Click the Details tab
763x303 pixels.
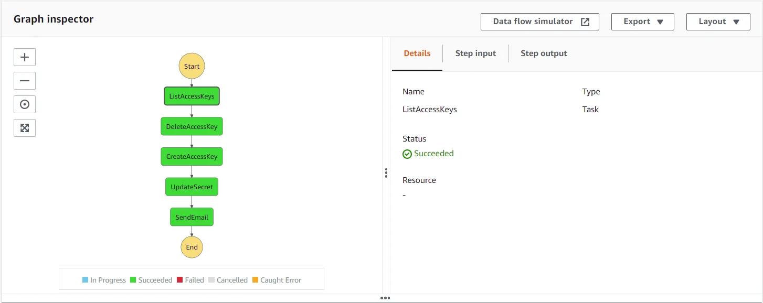(417, 53)
